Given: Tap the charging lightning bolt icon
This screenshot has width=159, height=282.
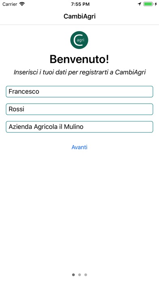Looking at the screenshot, I should point(156,4).
